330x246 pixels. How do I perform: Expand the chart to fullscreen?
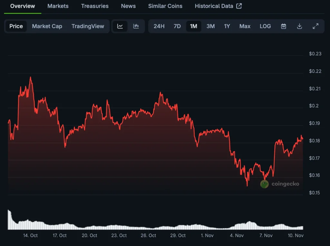tap(315, 26)
